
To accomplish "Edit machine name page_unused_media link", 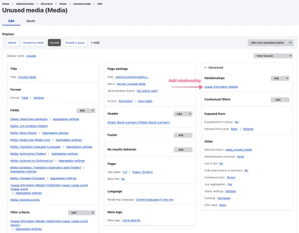I will [x=239, y=150].
